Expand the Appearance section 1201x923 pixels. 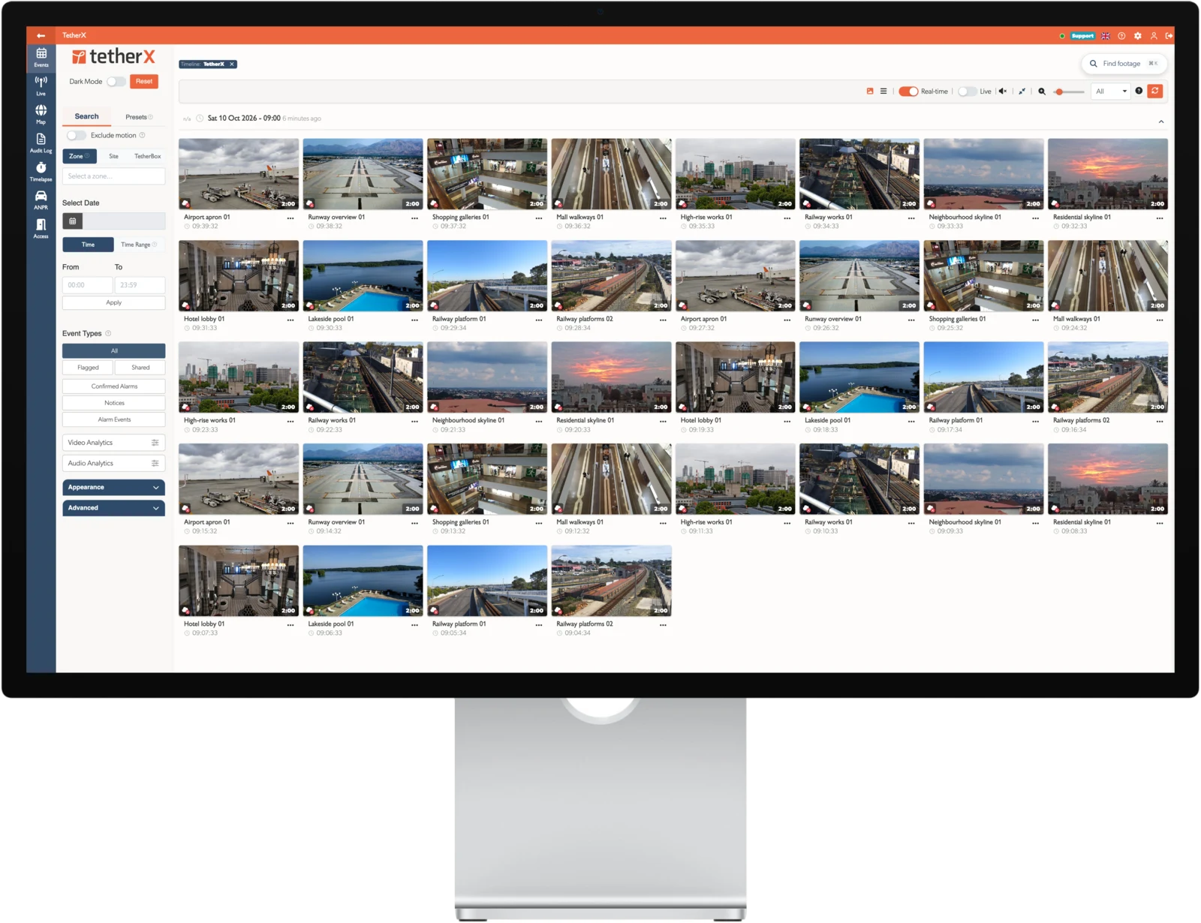(x=113, y=487)
